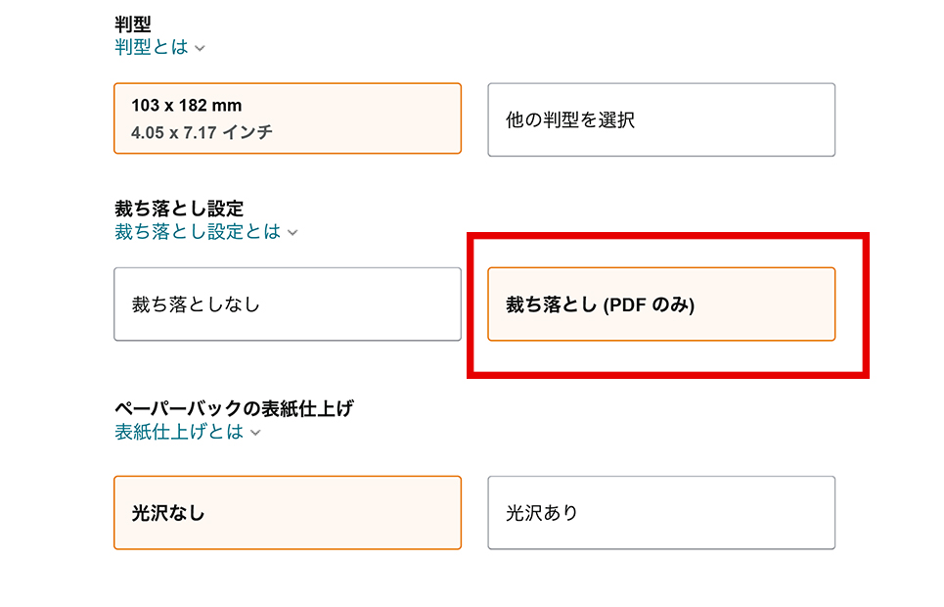The height and width of the screenshot is (607, 944).
Task: Click the ペーパーバックの表紙仕上げ heading
Action: 234,408
